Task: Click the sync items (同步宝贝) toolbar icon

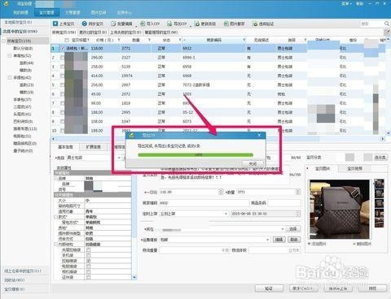Action: point(85,24)
